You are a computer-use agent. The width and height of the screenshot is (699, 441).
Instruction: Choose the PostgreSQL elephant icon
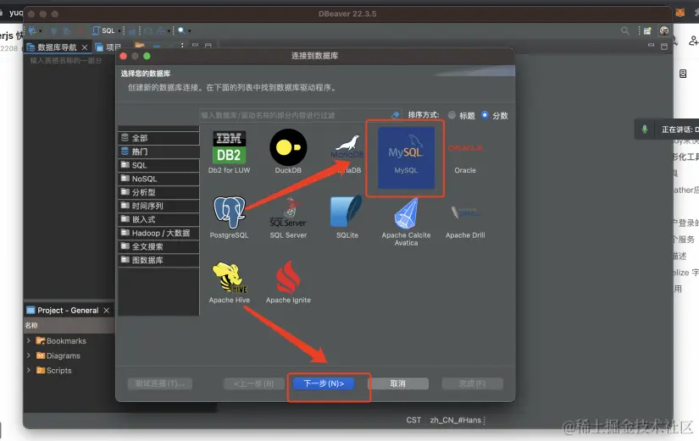pos(229,212)
